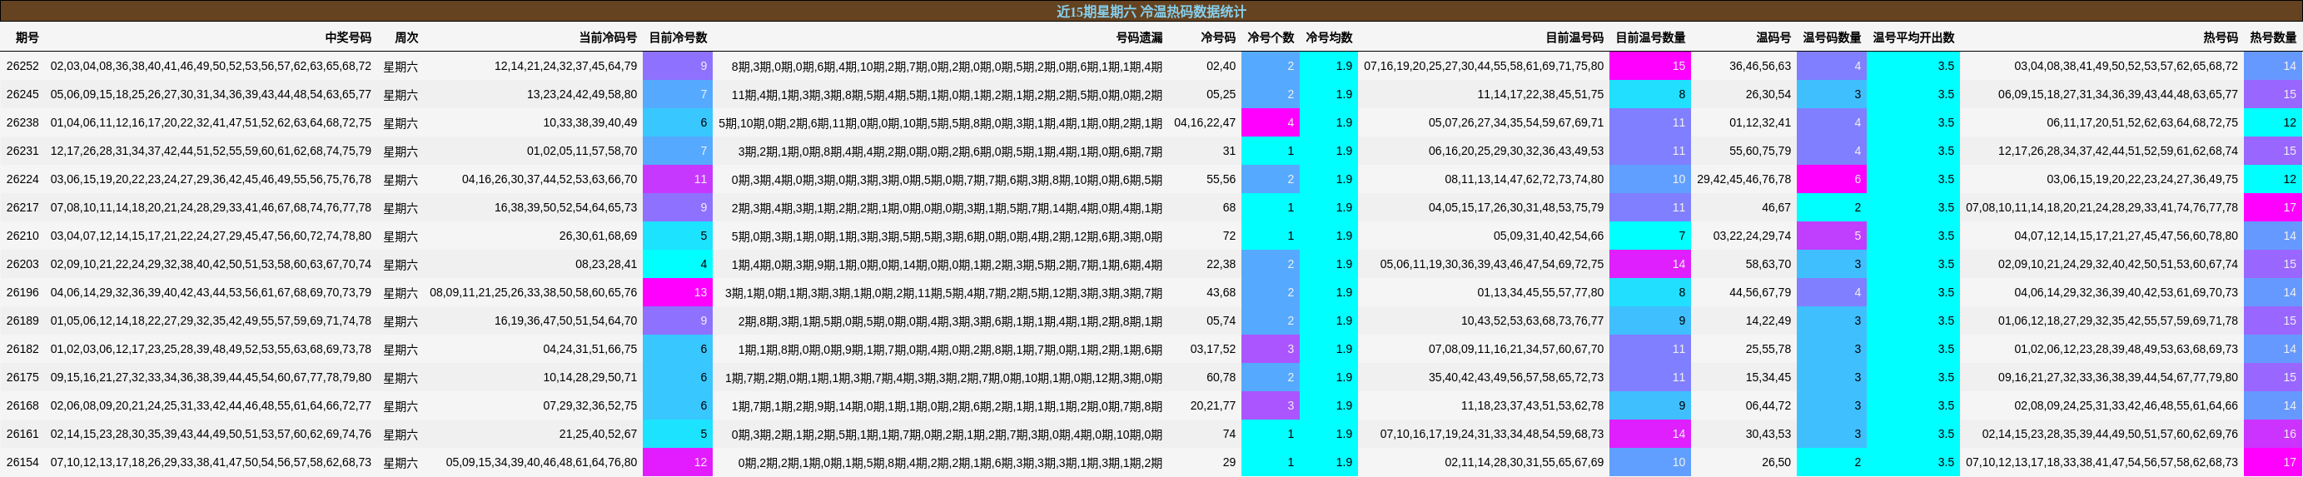Click the 号码遗漏 column header
The height and width of the screenshot is (477, 2303).
tap(1139, 37)
